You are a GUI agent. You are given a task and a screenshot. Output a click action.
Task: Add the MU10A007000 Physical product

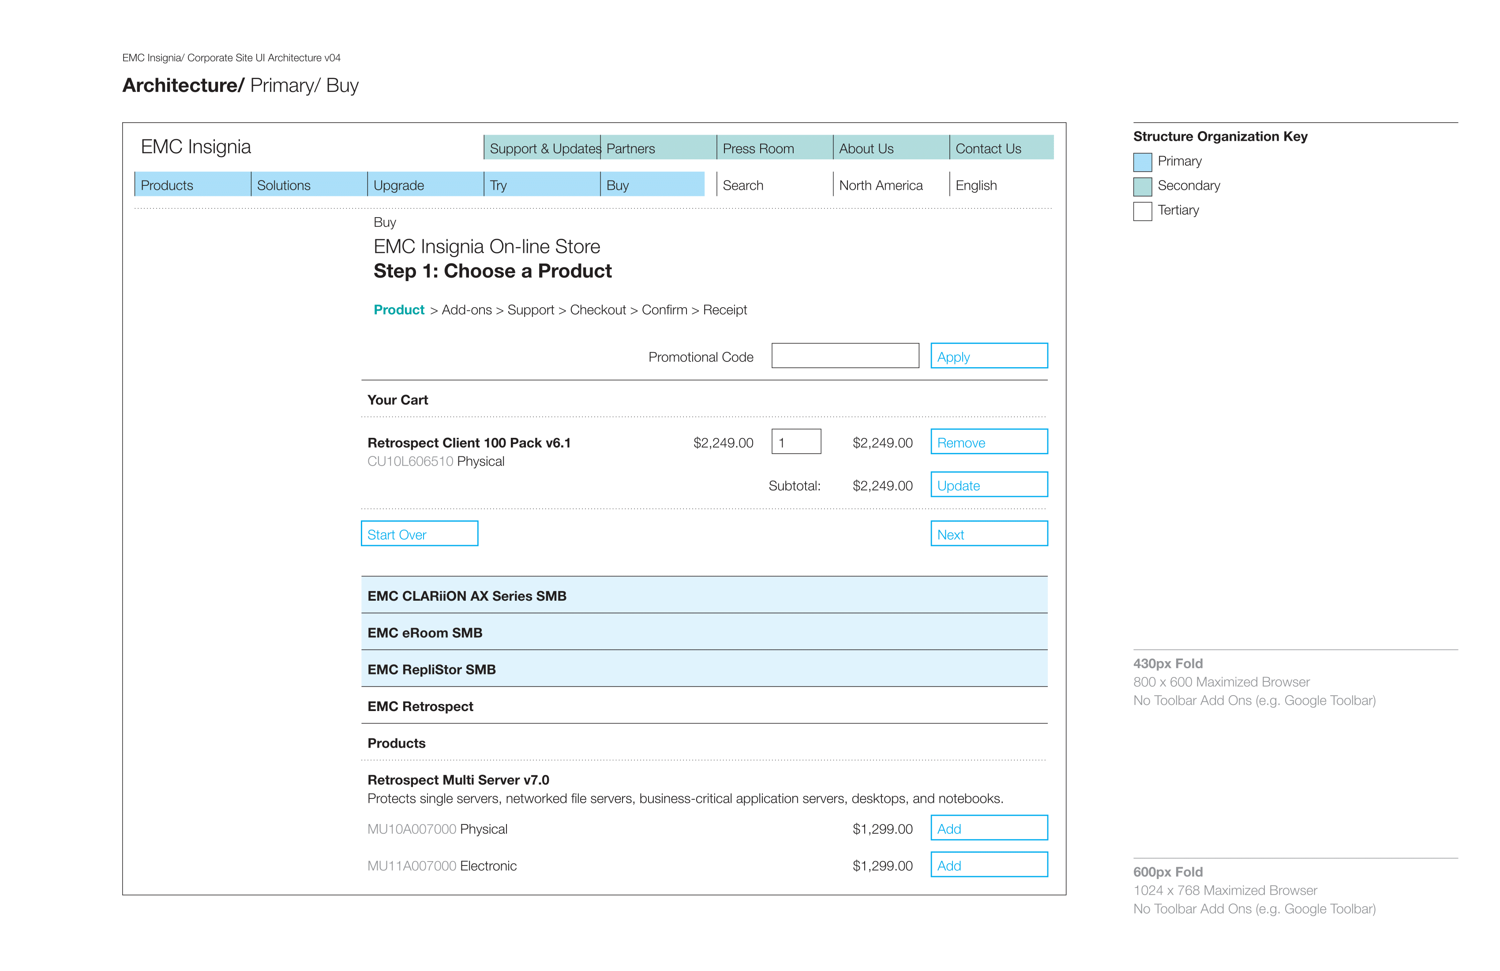pyautogui.click(x=990, y=828)
